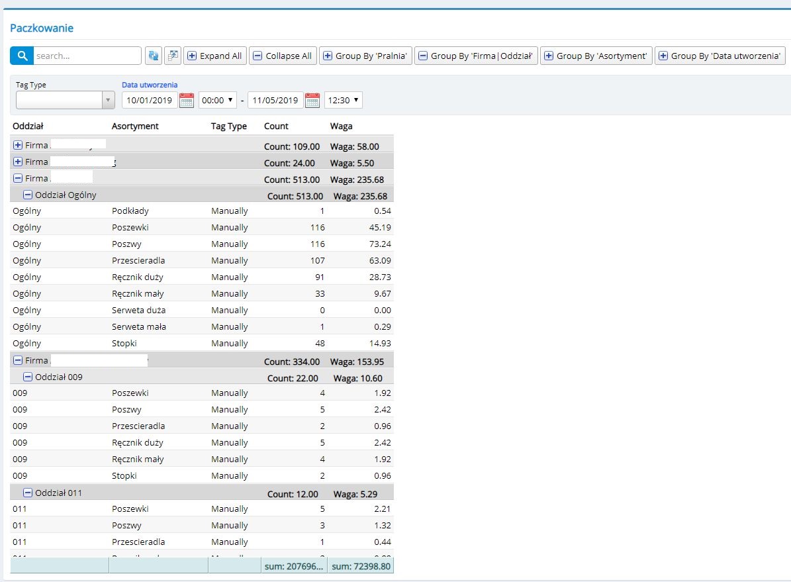This screenshot has height=582, width=791.
Task: Sort by the Oddział column header
Action: (x=28, y=126)
